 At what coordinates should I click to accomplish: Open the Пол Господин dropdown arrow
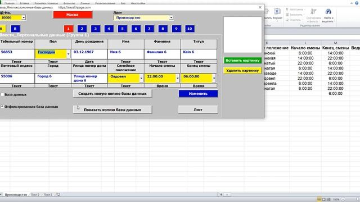pyautogui.click(x=68, y=54)
